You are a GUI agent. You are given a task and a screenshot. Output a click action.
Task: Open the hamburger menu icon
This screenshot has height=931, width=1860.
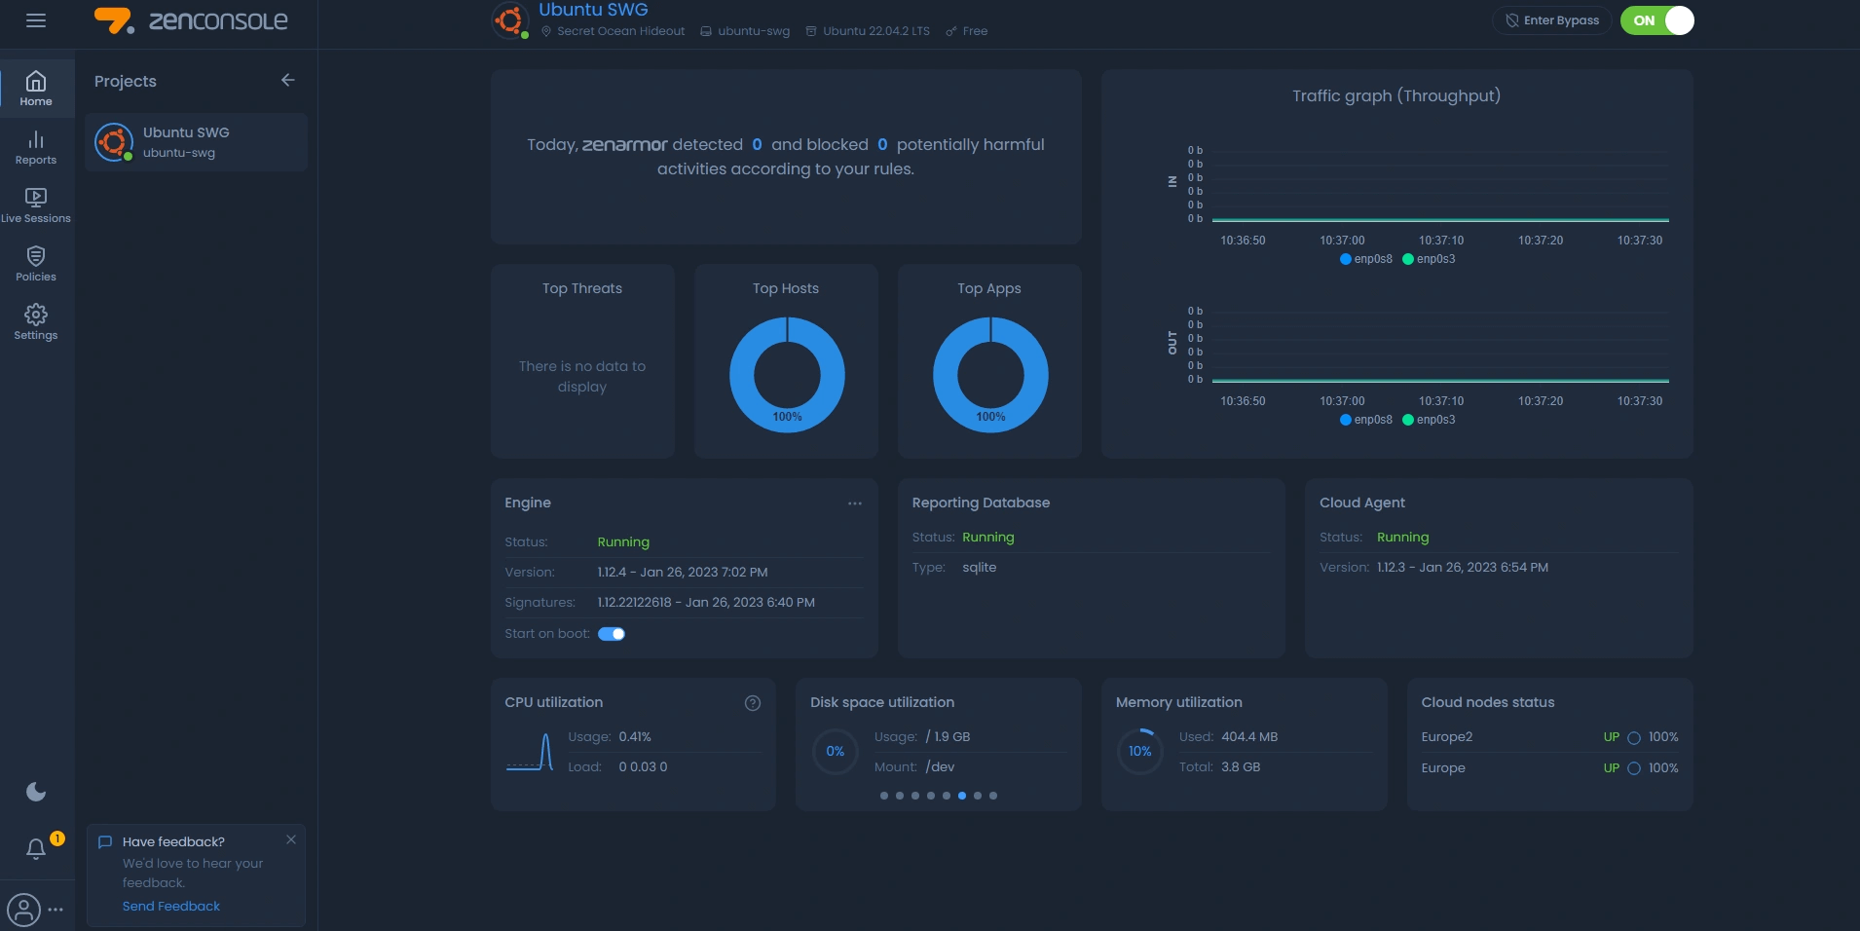coord(36,20)
